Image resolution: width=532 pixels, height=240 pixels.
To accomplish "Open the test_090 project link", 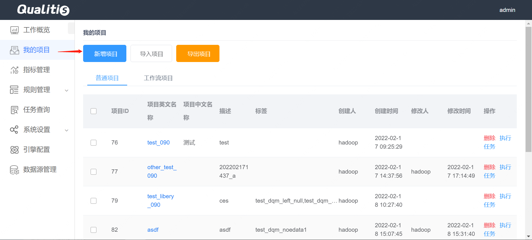I will 158,143.
